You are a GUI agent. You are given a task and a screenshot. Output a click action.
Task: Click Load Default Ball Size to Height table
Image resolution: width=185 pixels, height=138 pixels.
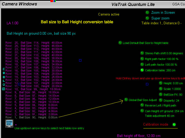tap(120, 43)
